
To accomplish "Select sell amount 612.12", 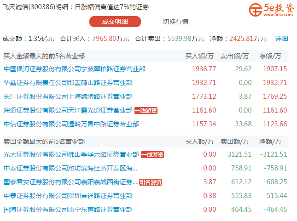I will pos(241,182).
